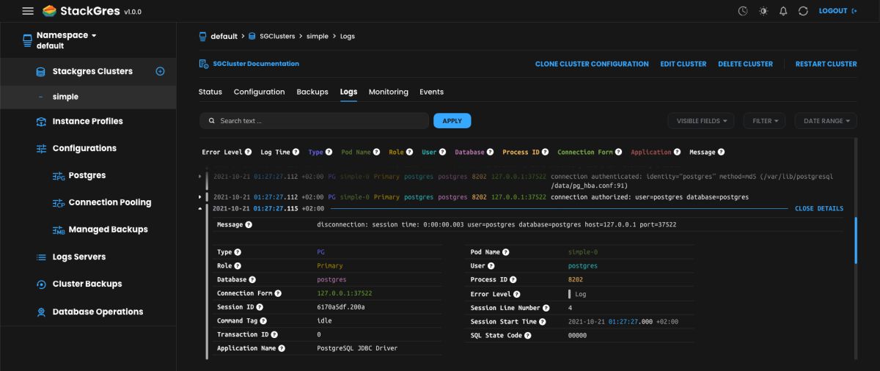Click the Cluster Backups icon

click(x=41, y=284)
